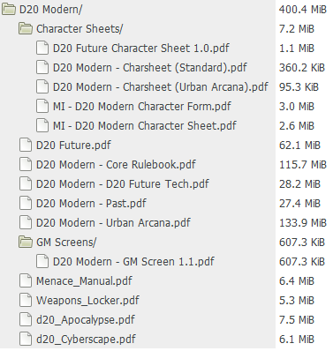Image resolution: width=333 pixels, height=351 pixels.
Task: Click file icon beside D20 Future.pdf
Action: (x=26, y=146)
